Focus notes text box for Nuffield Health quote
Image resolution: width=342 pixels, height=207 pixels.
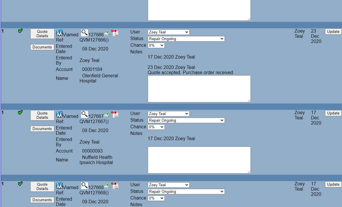(199, 160)
